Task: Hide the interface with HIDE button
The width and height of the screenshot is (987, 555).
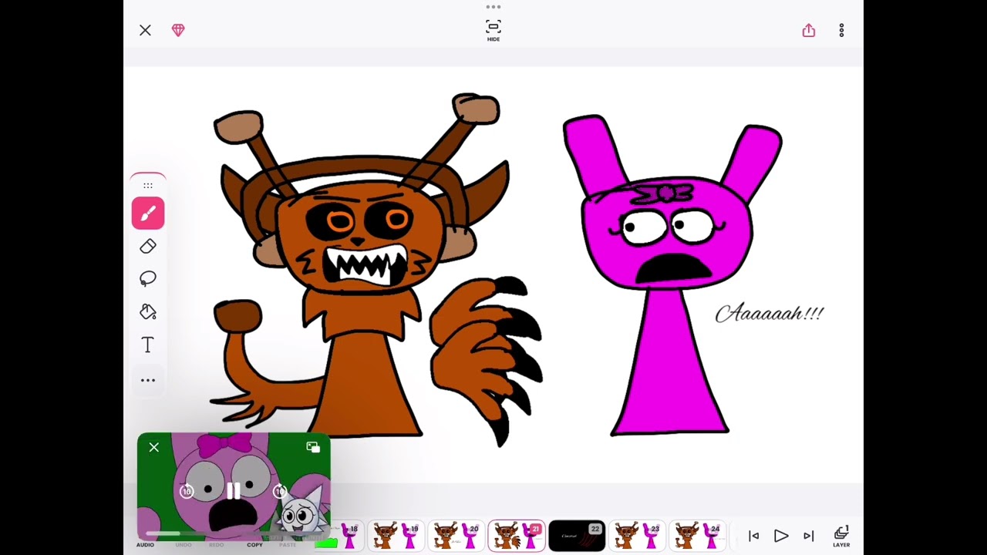Action: (x=493, y=31)
